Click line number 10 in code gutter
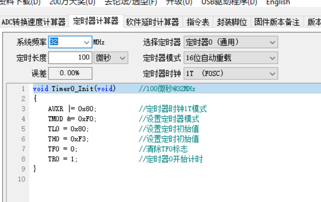Viewport: 321px width, 202px height. coord(22,179)
